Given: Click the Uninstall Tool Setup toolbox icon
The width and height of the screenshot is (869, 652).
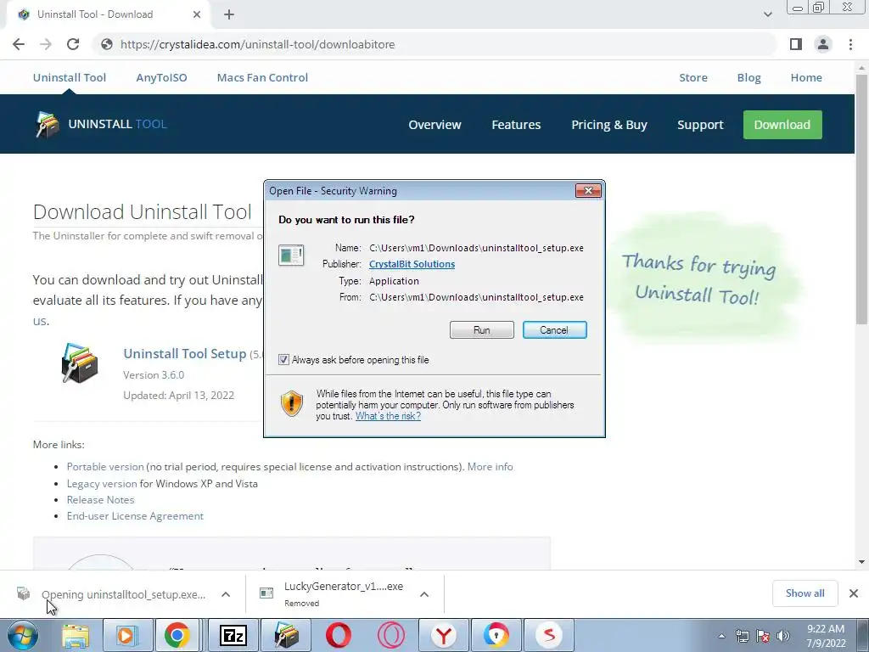Looking at the screenshot, I should [x=80, y=363].
